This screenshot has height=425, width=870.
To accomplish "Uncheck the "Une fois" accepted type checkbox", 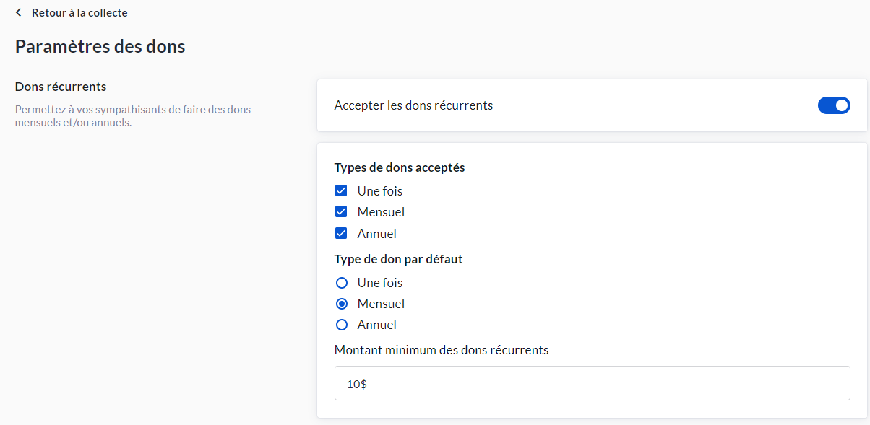I will pyautogui.click(x=342, y=191).
